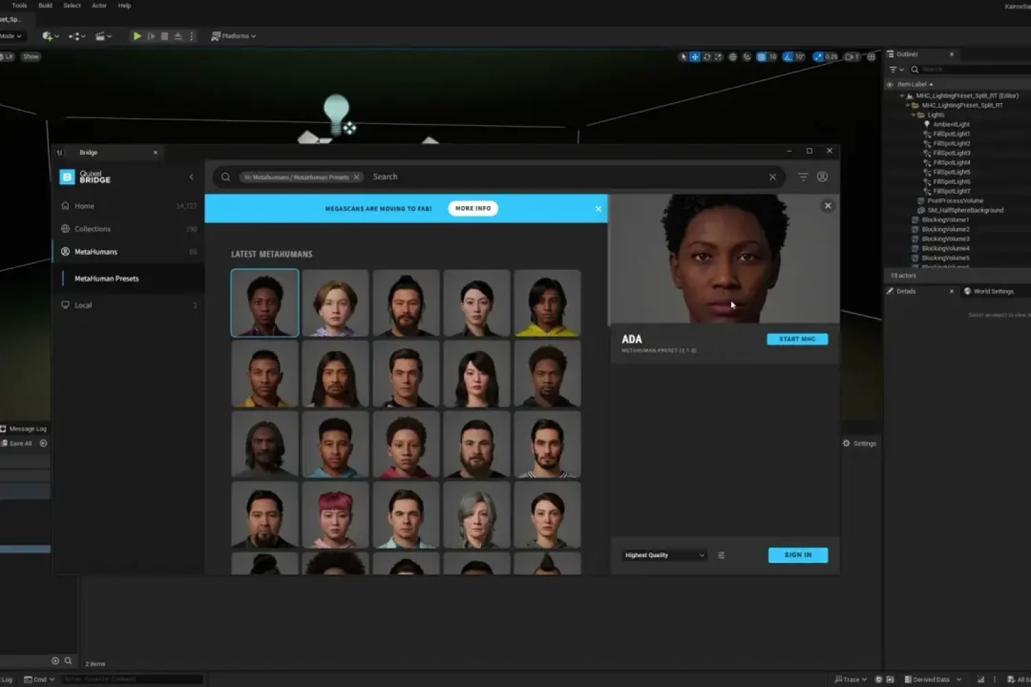1031x687 pixels.
Task: Select the translate gizmo tool in viewport
Action: tap(695, 57)
